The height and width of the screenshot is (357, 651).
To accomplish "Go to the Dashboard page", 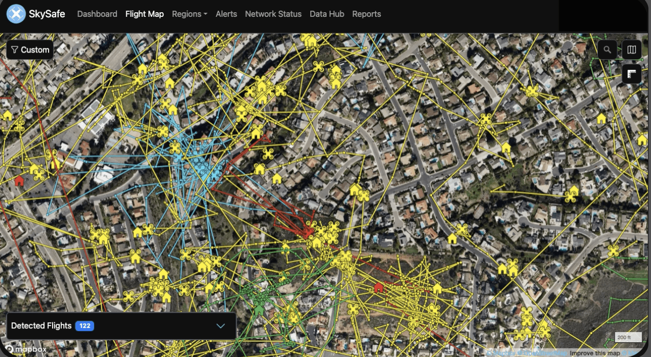I will click(97, 14).
